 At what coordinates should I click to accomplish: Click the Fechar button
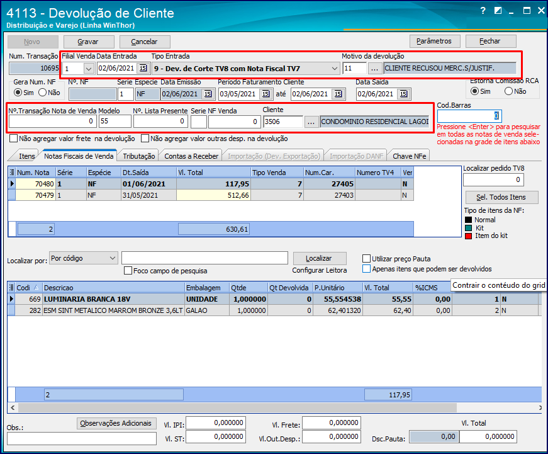[491, 41]
